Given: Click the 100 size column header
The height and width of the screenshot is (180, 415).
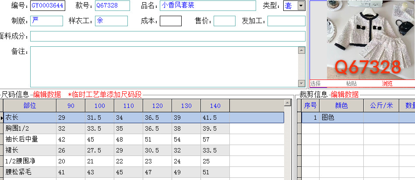Looking at the screenshot, I should (99, 105).
